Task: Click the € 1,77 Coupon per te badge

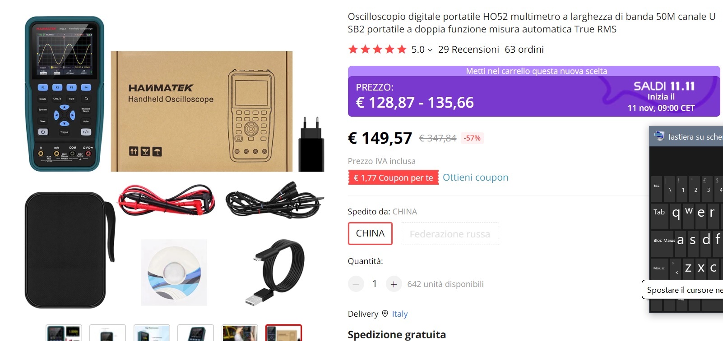Action: pyautogui.click(x=393, y=177)
